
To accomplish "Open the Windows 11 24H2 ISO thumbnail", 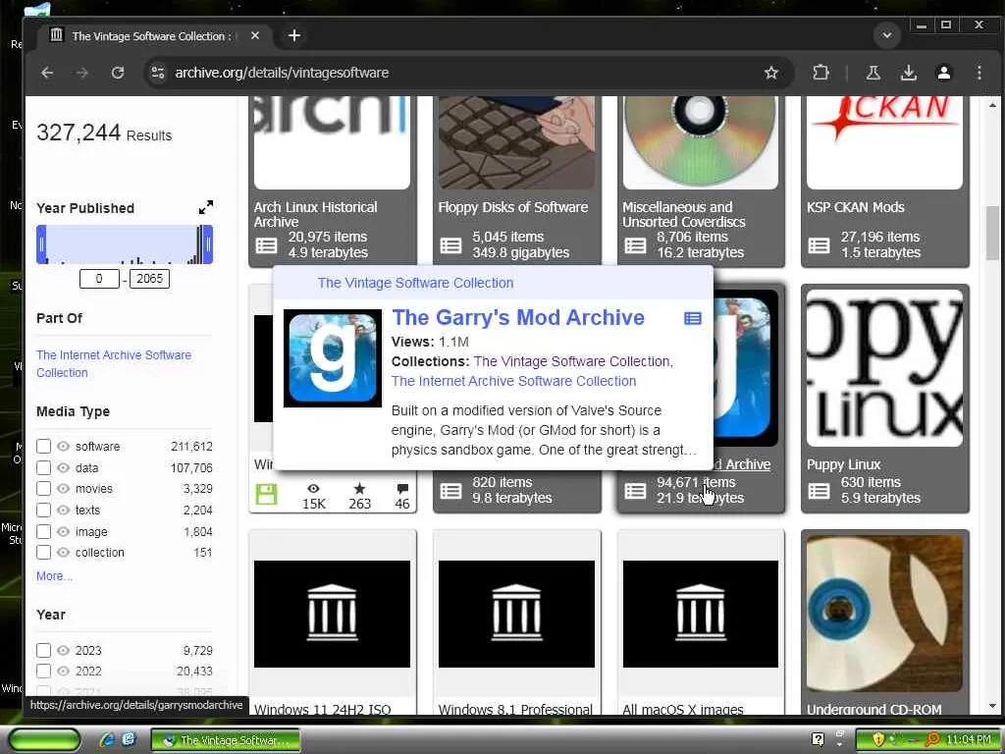I will pyautogui.click(x=332, y=614).
